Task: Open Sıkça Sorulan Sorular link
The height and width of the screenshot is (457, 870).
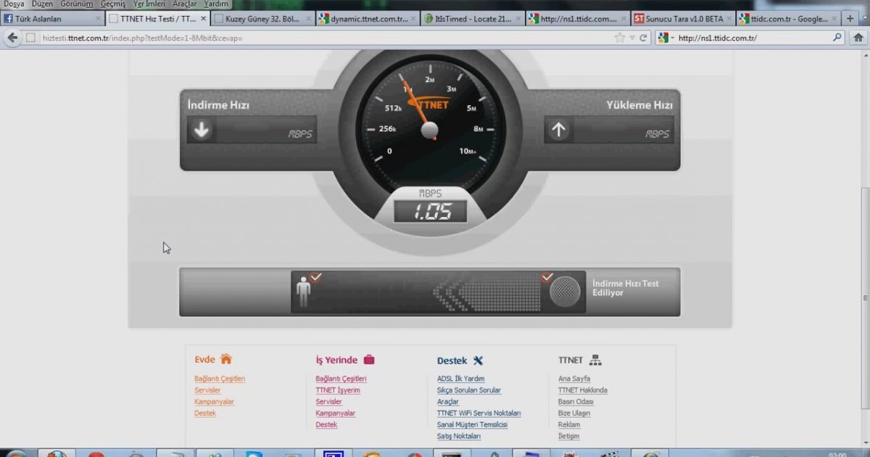Action: coord(469,390)
